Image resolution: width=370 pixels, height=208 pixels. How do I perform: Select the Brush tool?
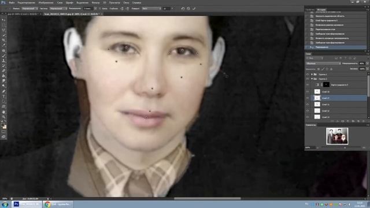pos(3,55)
